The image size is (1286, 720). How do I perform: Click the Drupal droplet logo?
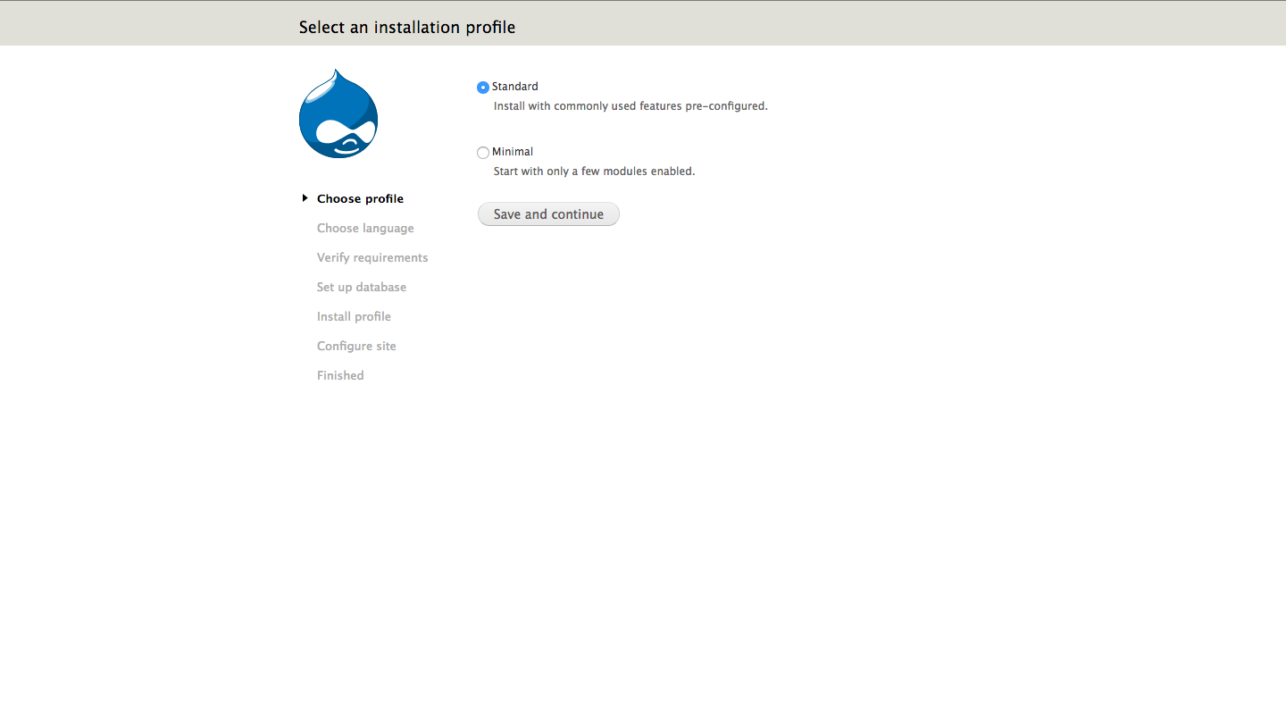(338, 113)
